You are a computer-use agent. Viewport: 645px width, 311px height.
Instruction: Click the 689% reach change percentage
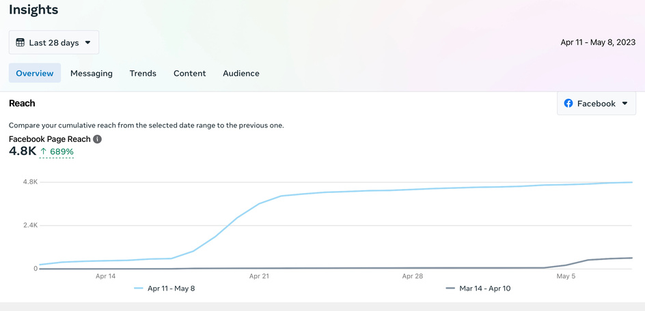point(61,151)
